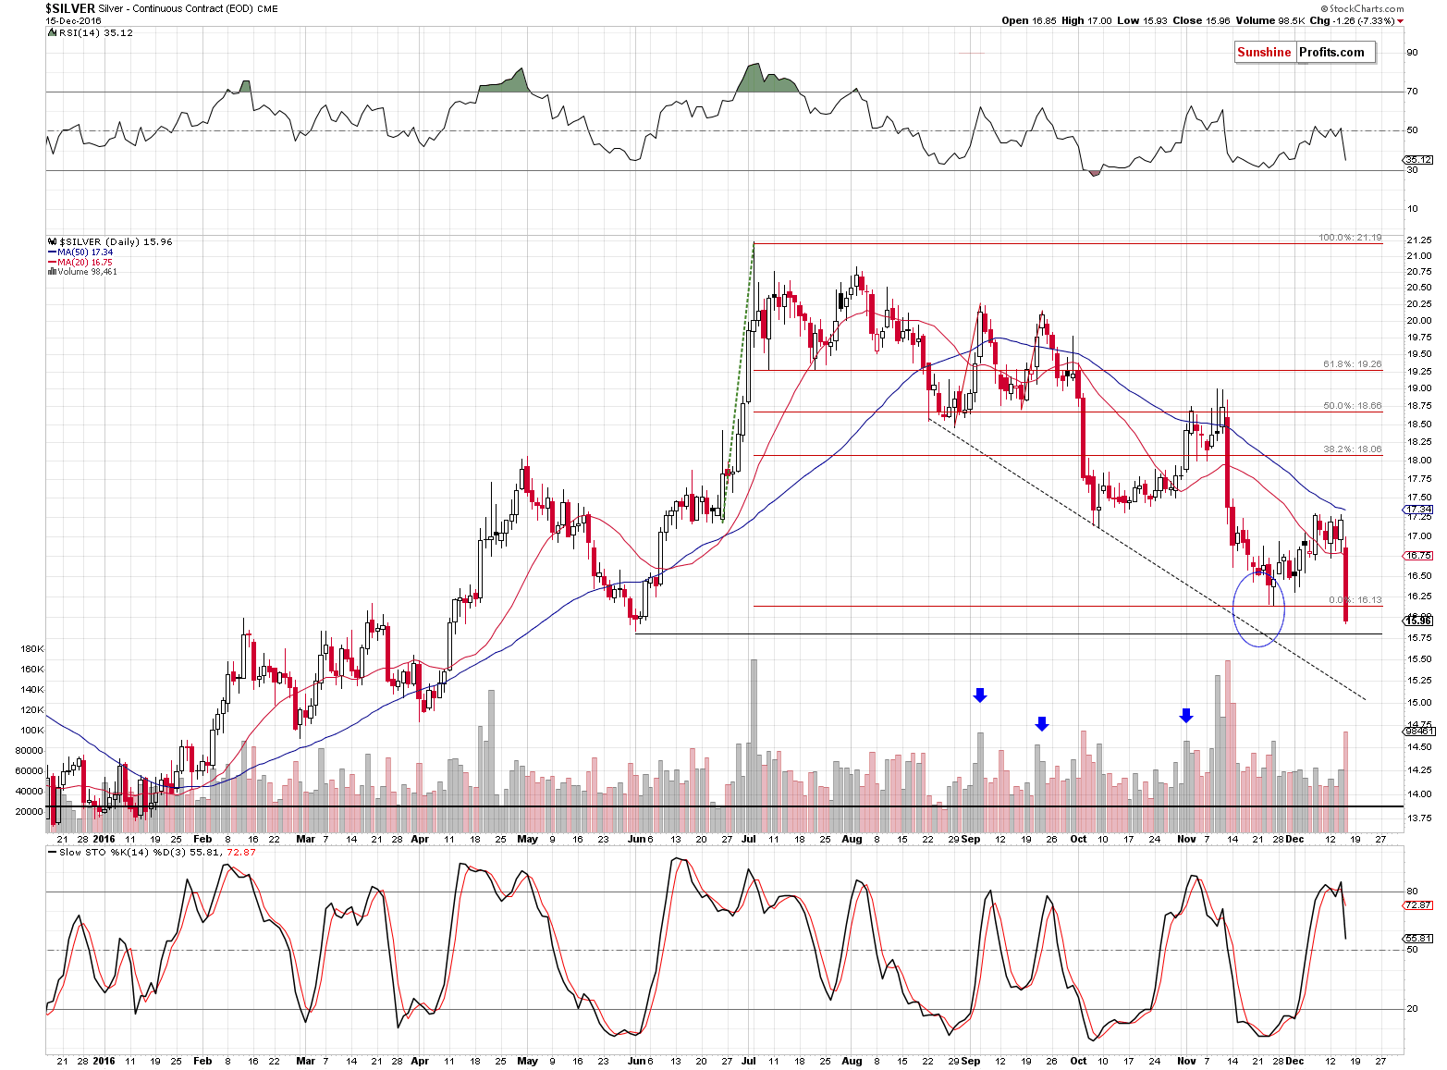Select the MA(20) 16.75 legend entry
The height and width of the screenshot is (1070, 1447).
(x=85, y=262)
